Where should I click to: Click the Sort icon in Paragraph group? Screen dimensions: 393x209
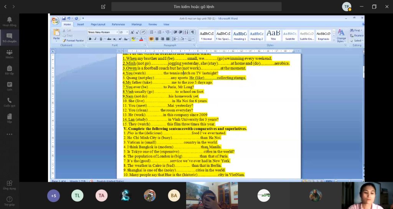click(186, 32)
